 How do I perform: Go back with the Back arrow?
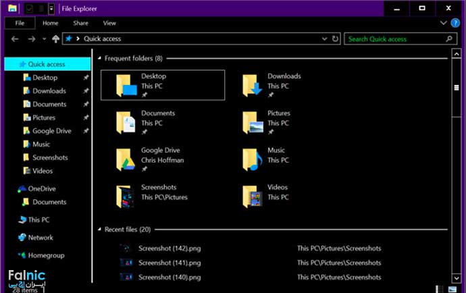click(x=15, y=39)
